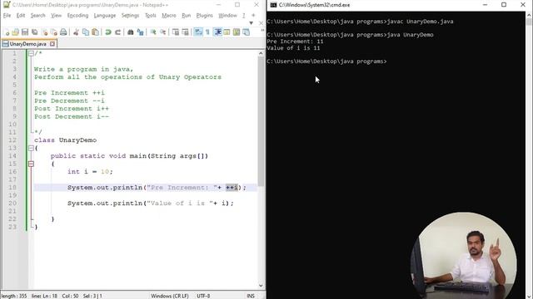This screenshot has height=299, width=533.
Task: Collapse the class body fold at line 13
Action: 31,148
